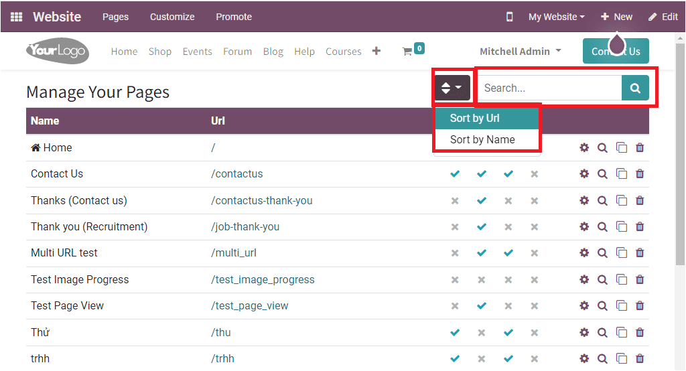Open the apps grid menu icon
Screen dimensions: 686x371
click(x=16, y=17)
